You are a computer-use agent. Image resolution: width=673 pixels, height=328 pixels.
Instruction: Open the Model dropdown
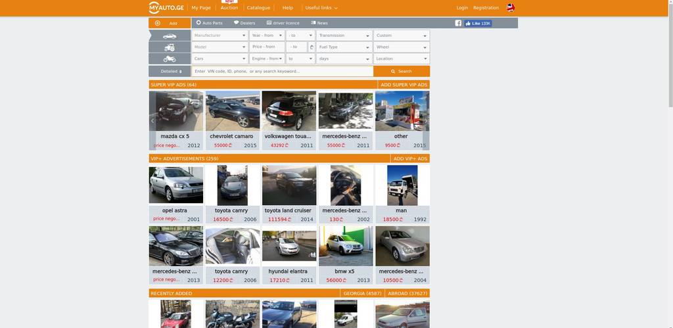tap(220, 47)
